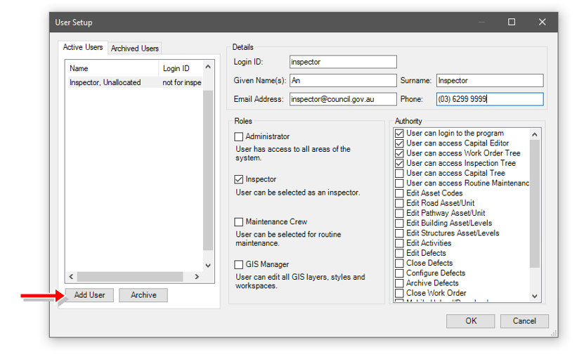This screenshot has height=357, width=584.
Task: Tick the Maintenance Crew role checkbox
Action: (x=239, y=222)
